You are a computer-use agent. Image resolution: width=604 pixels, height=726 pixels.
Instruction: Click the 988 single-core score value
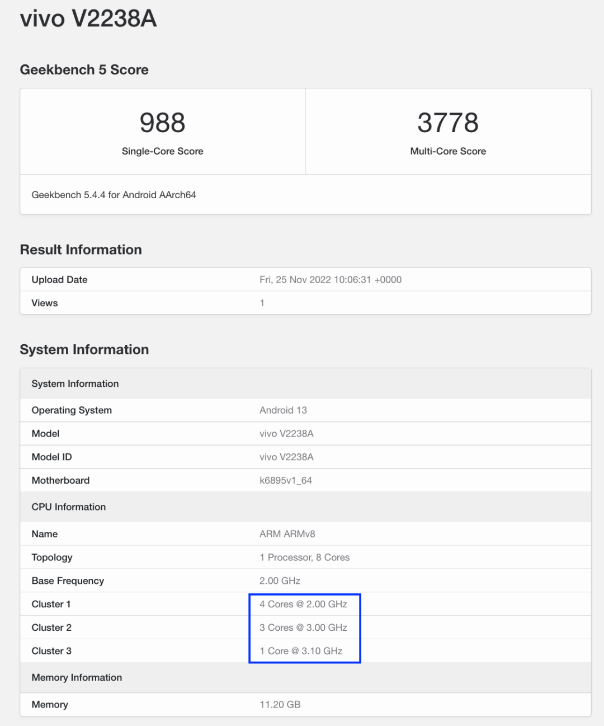click(x=162, y=123)
